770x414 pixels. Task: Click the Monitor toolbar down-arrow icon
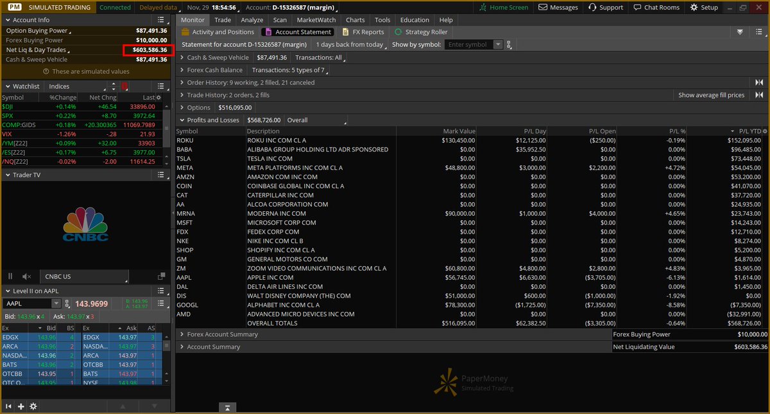740,31
